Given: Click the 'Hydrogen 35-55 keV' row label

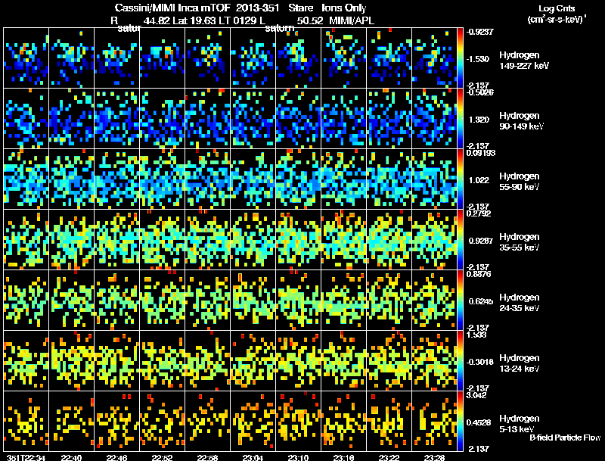Looking at the screenshot, I should (520, 242).
